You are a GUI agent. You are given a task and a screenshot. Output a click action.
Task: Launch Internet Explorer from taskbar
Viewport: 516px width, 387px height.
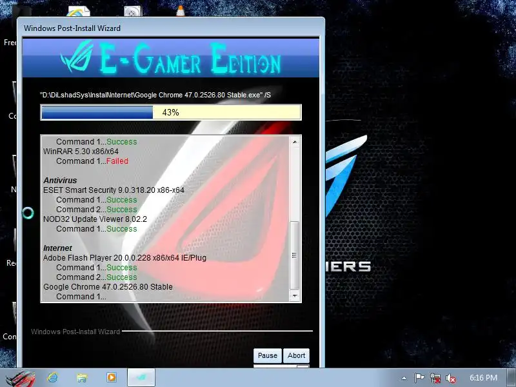[x=52, y=377]
